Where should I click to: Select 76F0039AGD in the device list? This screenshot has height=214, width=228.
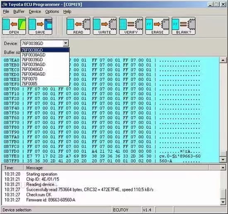point(45,64)
